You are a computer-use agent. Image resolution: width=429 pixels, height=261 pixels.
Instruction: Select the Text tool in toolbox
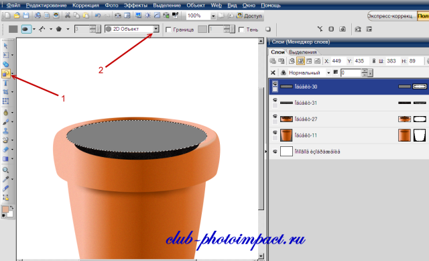click(x=5, y=83)
